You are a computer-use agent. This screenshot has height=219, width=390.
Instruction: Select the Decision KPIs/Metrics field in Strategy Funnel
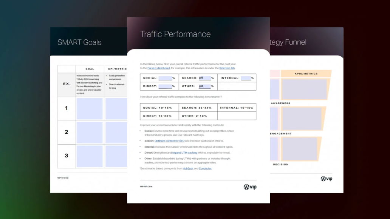coord(299,149)
